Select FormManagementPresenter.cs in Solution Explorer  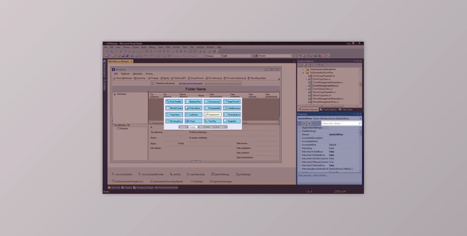(x=325, y=83)
